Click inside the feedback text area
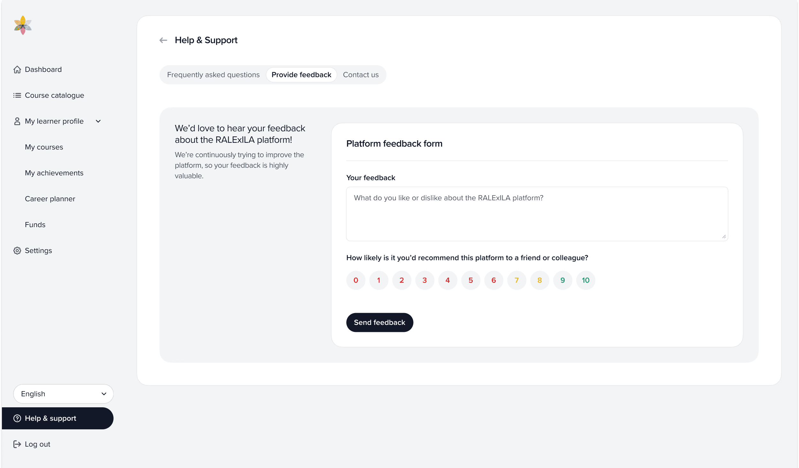 (x=536, y=213)
